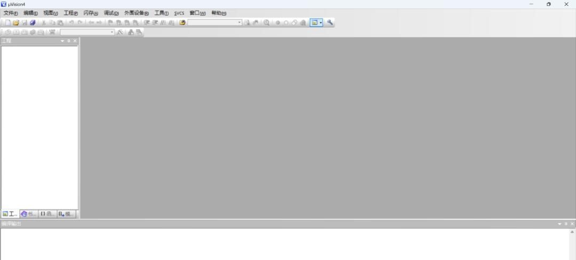
Task: Click the Start debug session magnifier icon
Action: [x=266, y=23]
